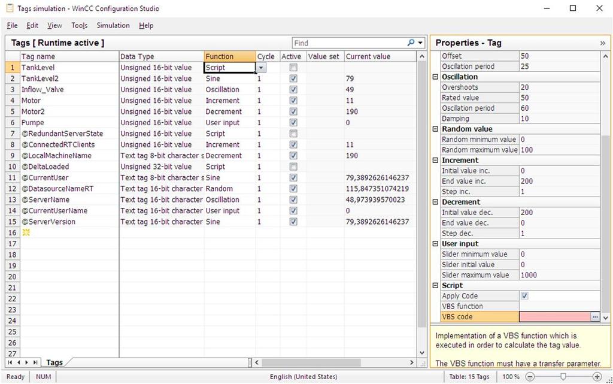Click Table: 15 Tags status entry

pos(469,377)
